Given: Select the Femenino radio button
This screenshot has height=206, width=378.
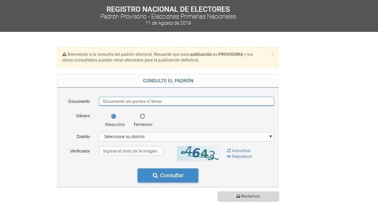Looking at the screenshot, I should pos(142,116).
